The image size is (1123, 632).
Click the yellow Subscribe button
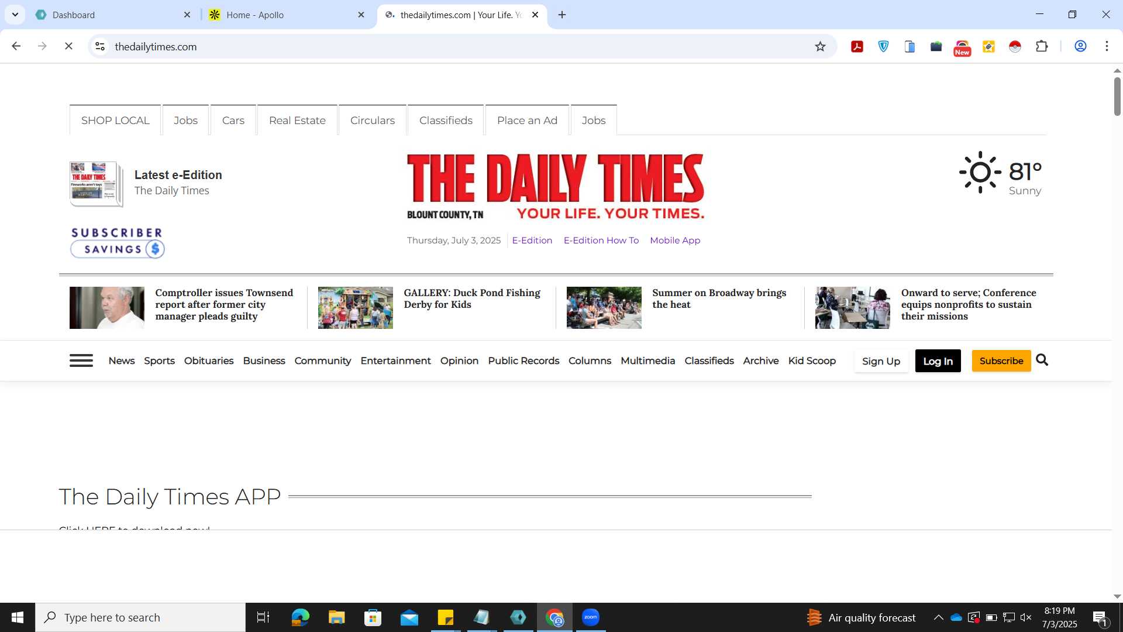[x=1001, y=361]
